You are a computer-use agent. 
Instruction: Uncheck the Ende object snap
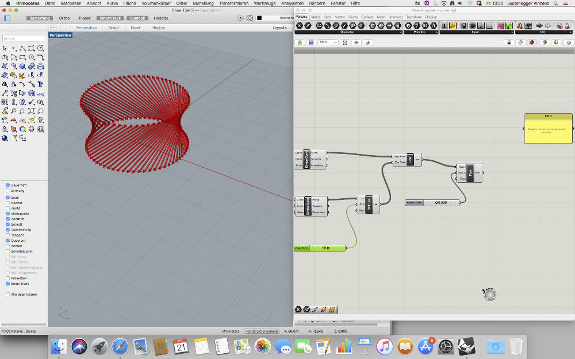[x=7, y=198]
